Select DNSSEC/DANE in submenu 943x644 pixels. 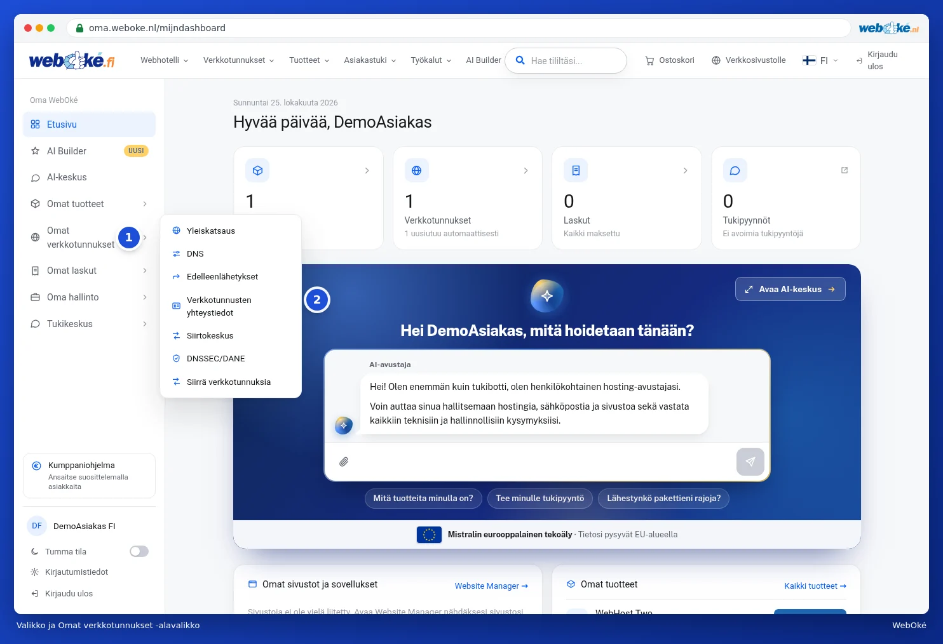[x=231, y=358]
